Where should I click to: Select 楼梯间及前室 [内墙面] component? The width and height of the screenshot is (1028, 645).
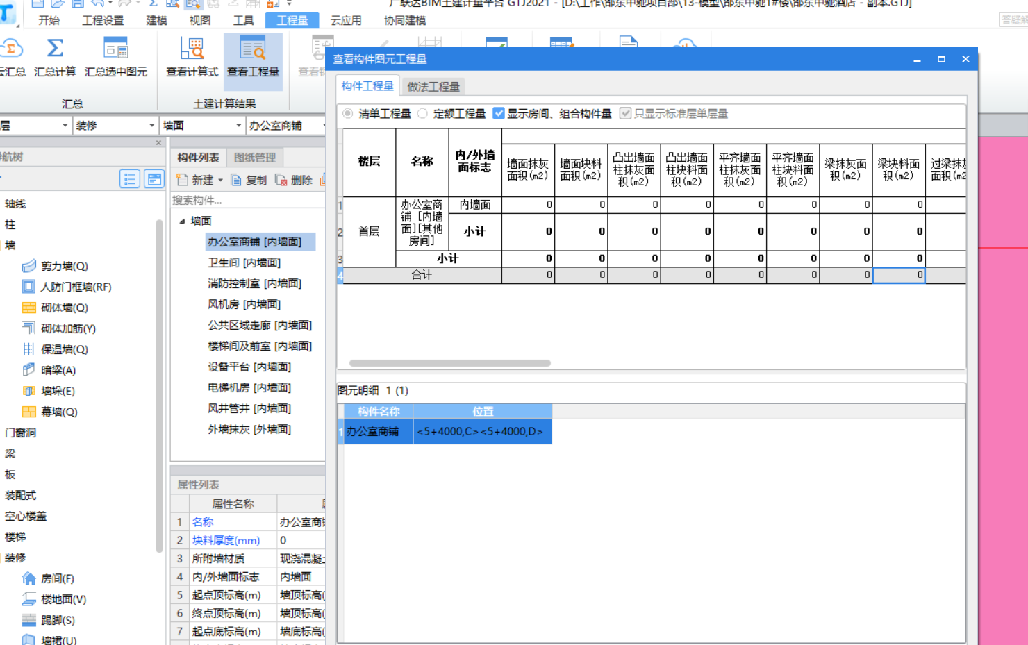pos(260,346)
